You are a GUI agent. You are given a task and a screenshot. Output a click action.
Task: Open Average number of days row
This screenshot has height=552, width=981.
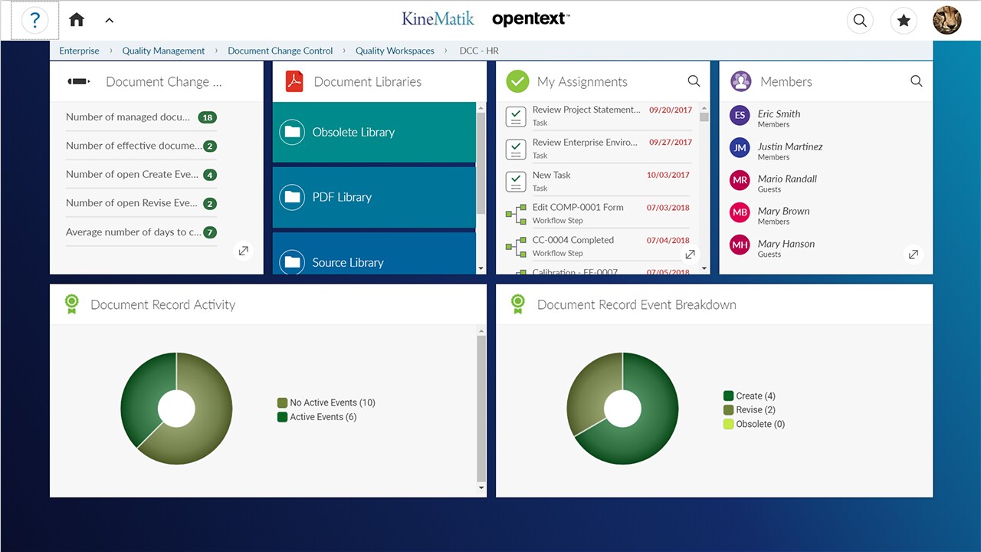[x=141, y=232]
